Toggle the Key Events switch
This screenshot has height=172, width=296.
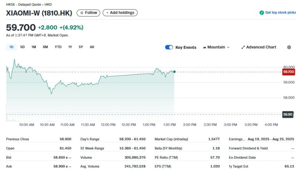pyautogui.click(x=169, y=47)
